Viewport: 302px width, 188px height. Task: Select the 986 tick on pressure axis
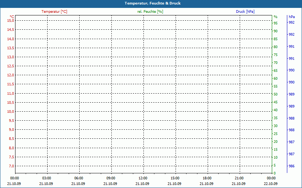[x=291, y=166]
